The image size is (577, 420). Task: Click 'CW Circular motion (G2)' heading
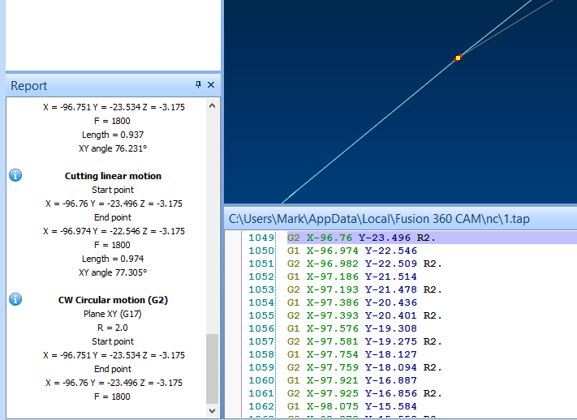pos(113,300)
